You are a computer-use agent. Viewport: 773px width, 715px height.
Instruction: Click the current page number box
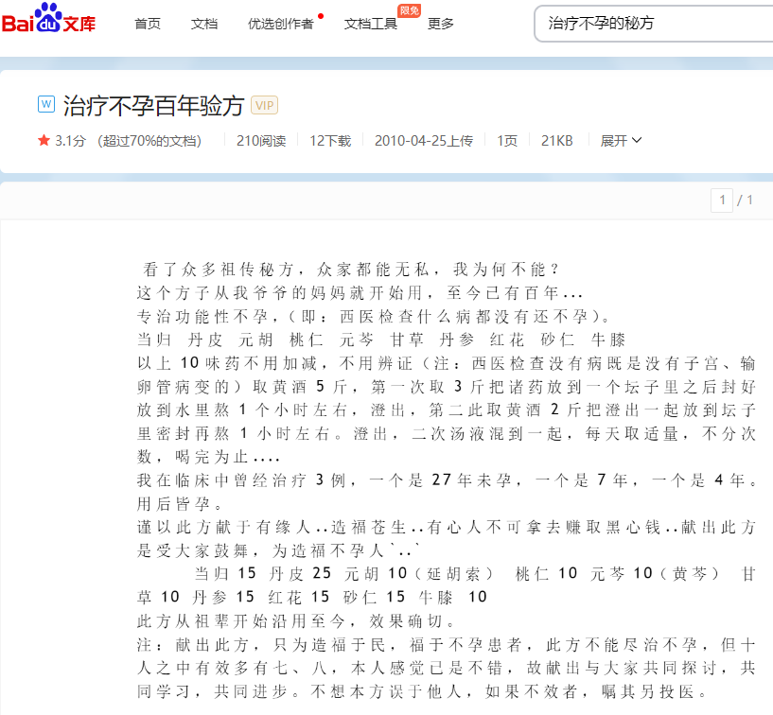click(722, 200)
